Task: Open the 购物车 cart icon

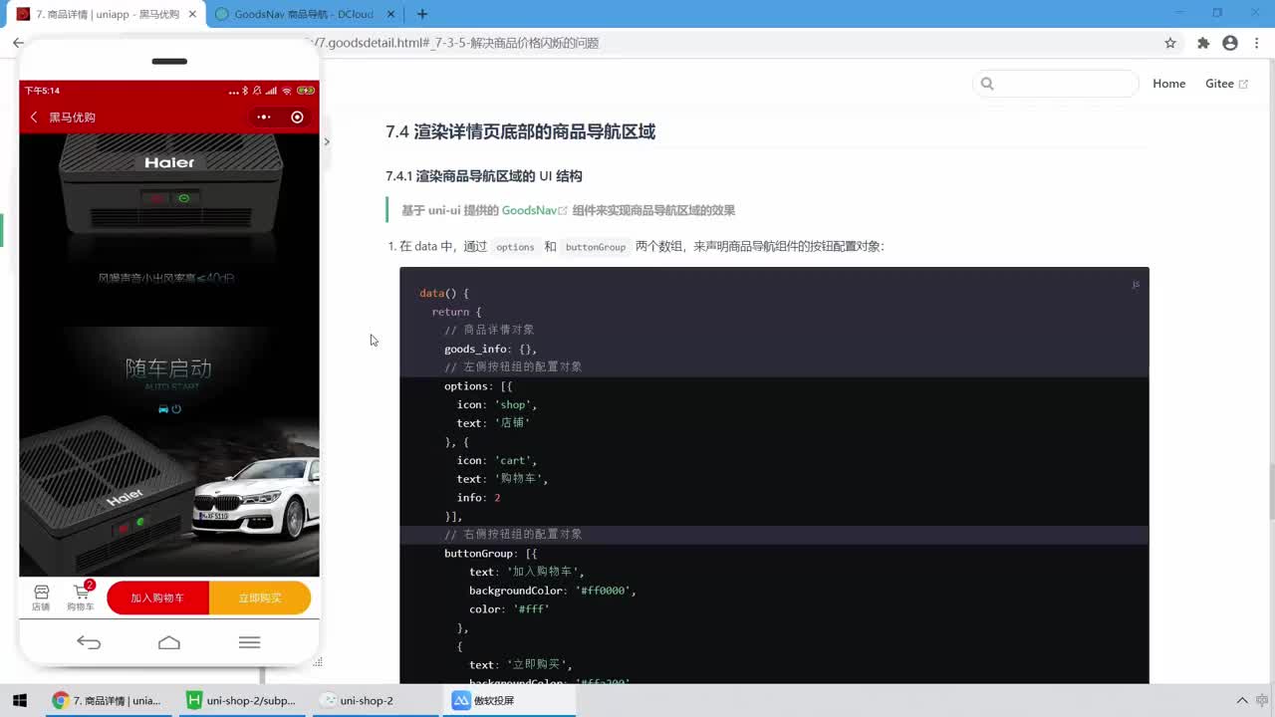Action: (81, 597)
